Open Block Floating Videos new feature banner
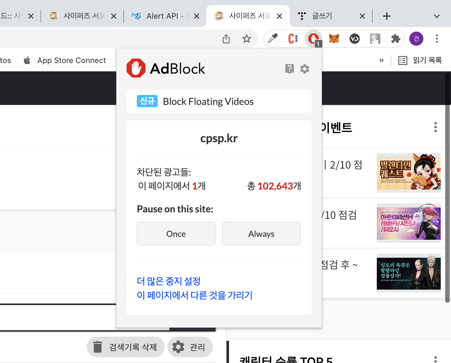Image resolution: width=451 pixels, height=363 pixels. tap(219, 101)
